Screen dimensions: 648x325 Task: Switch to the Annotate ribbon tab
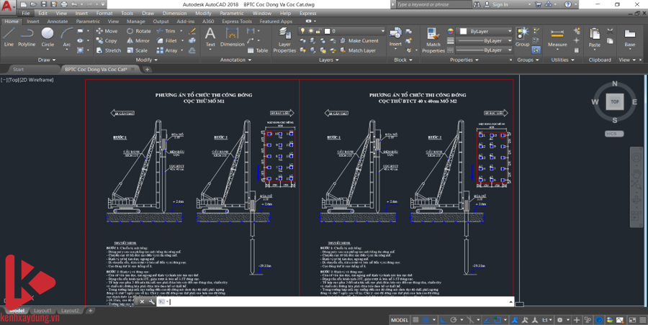[x=57, y=22]
